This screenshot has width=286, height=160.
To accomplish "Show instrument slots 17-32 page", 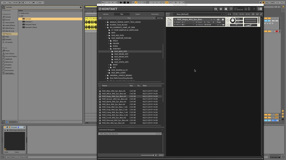I will tap(235, 14).
